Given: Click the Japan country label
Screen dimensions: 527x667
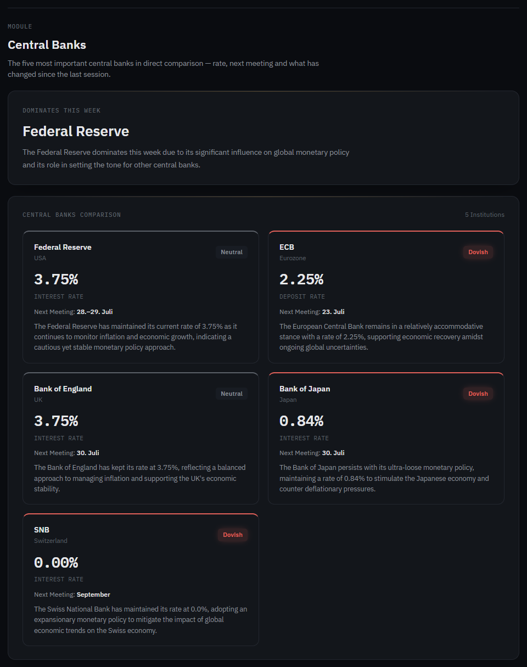Looking at the screenshot, I should tap(288, 400).
